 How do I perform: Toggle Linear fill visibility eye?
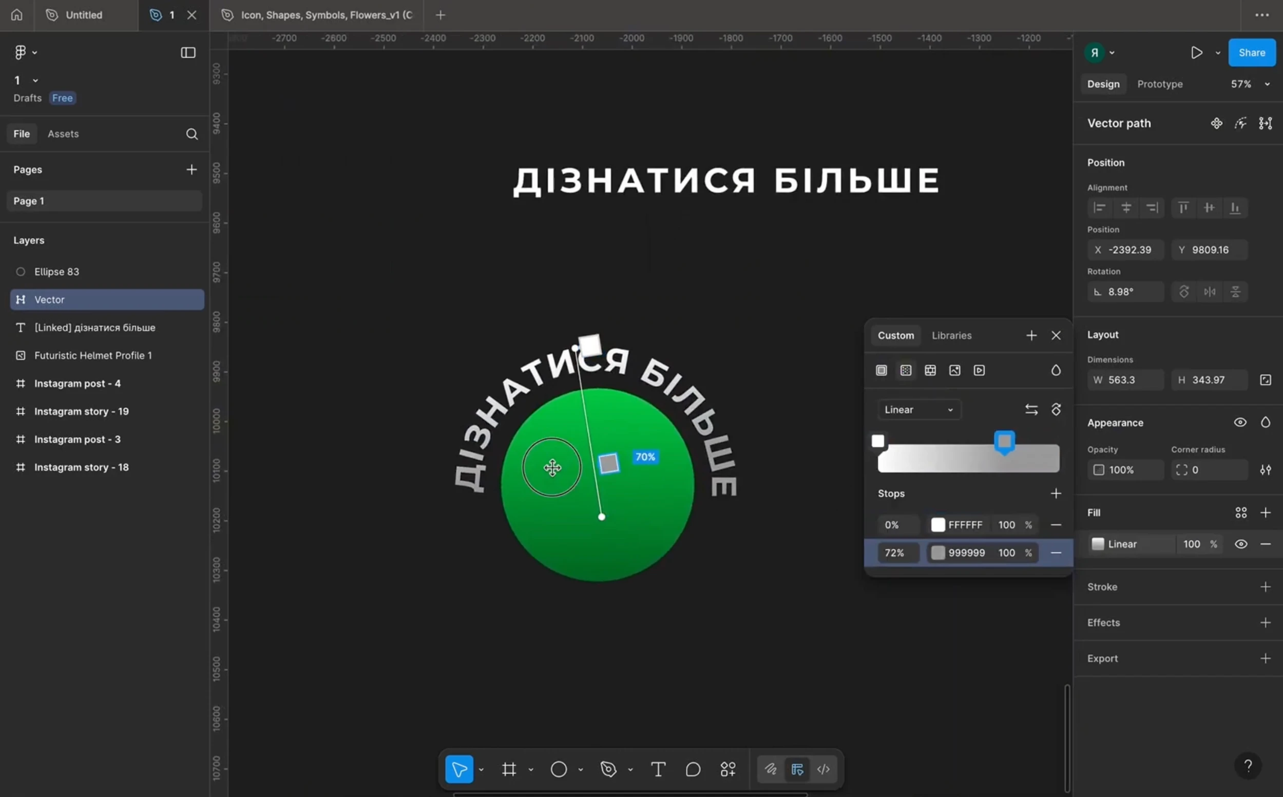tap(1241, 544)
